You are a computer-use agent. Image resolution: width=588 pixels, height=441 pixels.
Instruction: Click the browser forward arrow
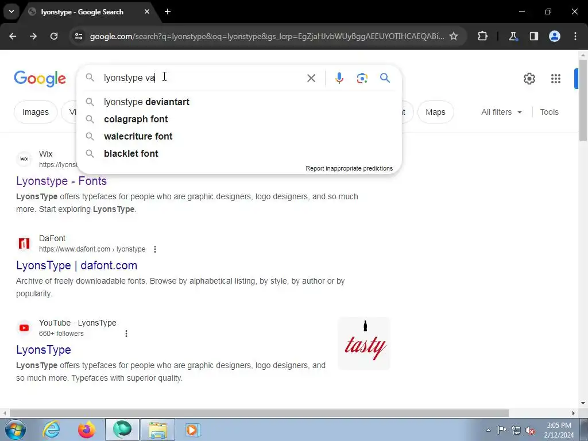(33, 36)
